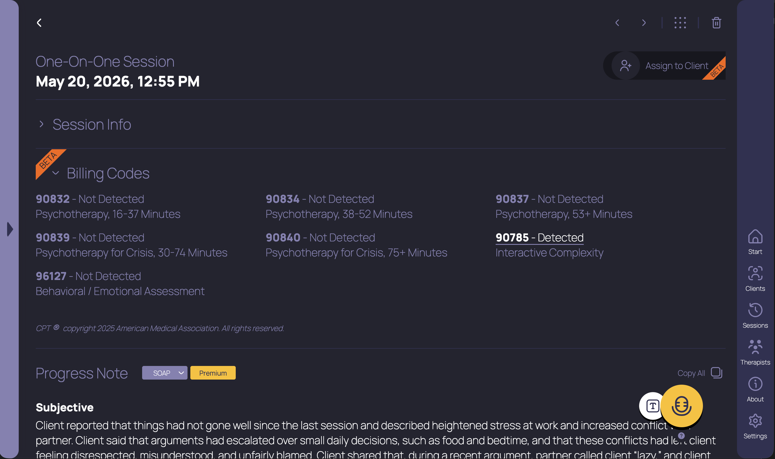Click the Premium badge button
Viewport: 775px width, 459px height.
click(213, 373)
